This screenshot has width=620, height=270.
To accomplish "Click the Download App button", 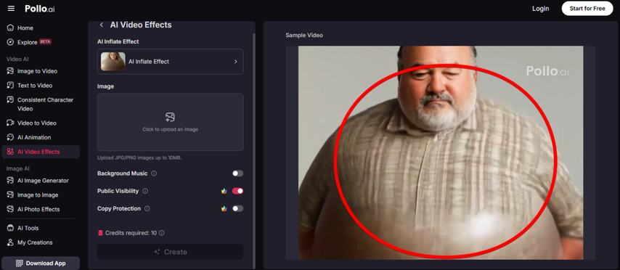I will point(41,263).
